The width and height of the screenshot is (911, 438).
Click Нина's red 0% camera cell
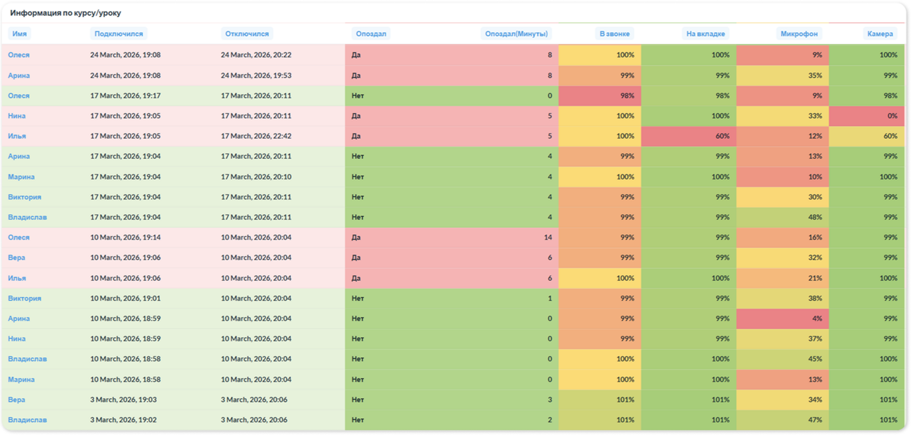point(867,116)
